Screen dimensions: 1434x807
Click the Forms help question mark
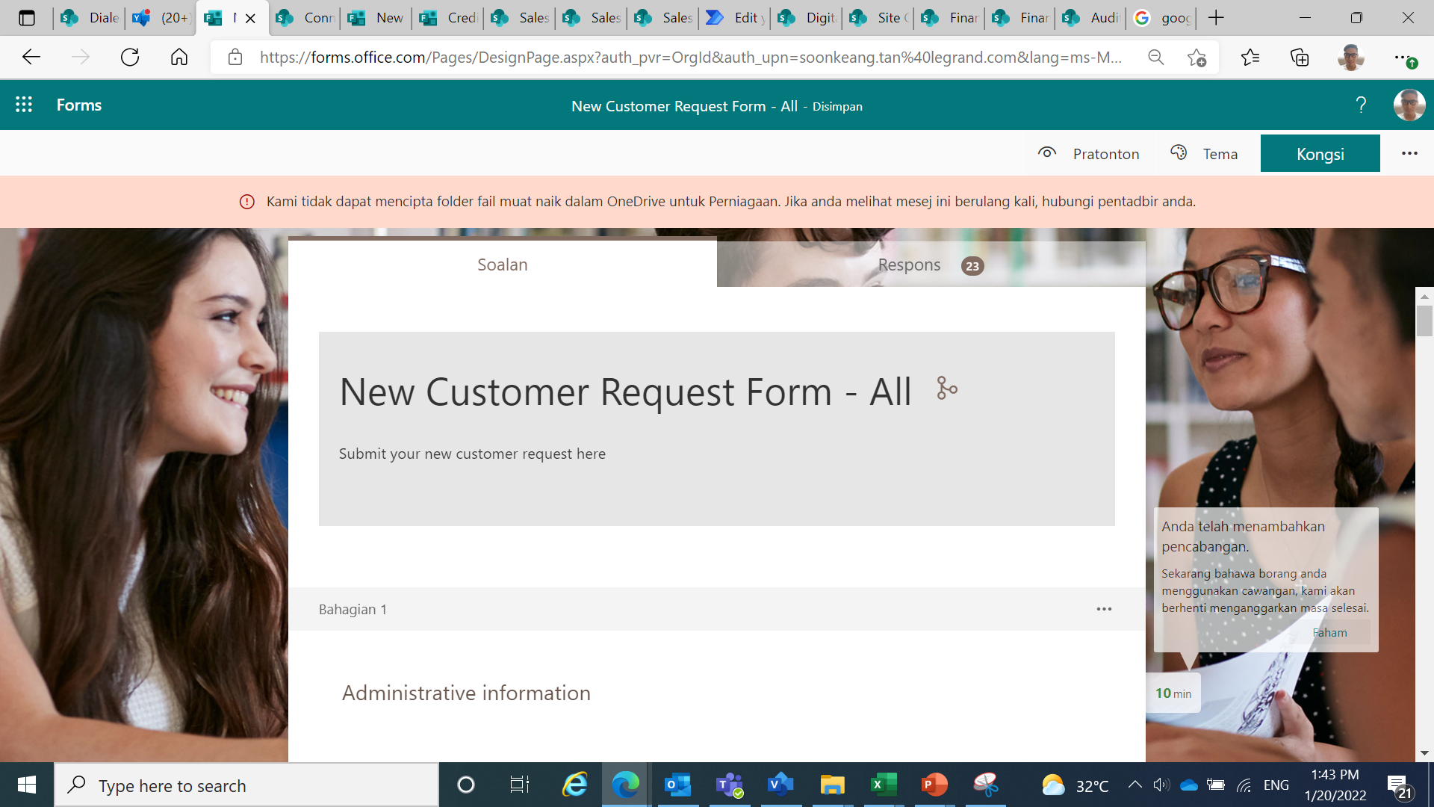(x=1360, y=105)
